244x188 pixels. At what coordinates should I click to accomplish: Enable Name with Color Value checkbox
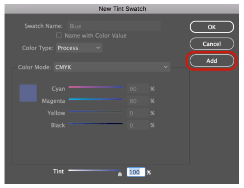click(x=59, y=35)
